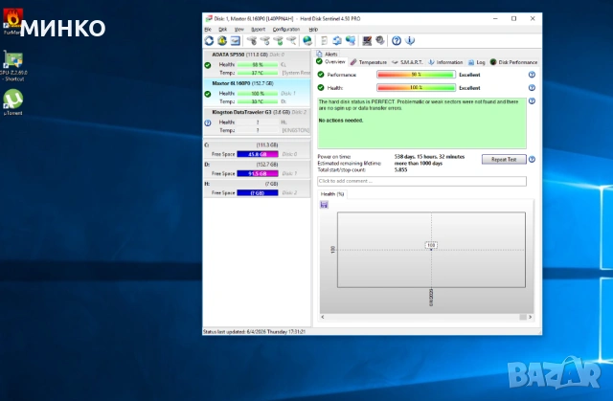Click the help icon beside the status text box
The image size is (613, 401).
tap(532, 101)
